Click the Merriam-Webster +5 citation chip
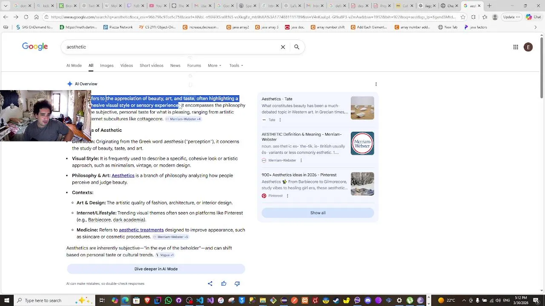545x306 pixels. tap(171, 237)
